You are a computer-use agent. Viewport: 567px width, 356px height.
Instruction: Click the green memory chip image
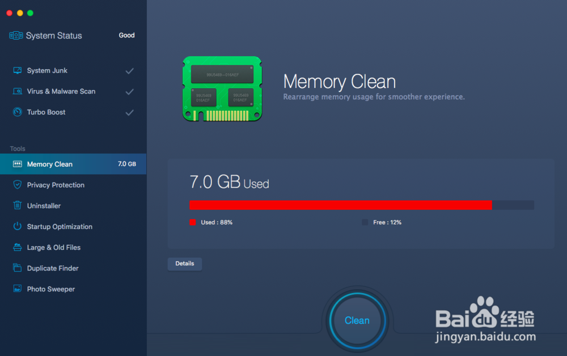(x=222, y=89)
